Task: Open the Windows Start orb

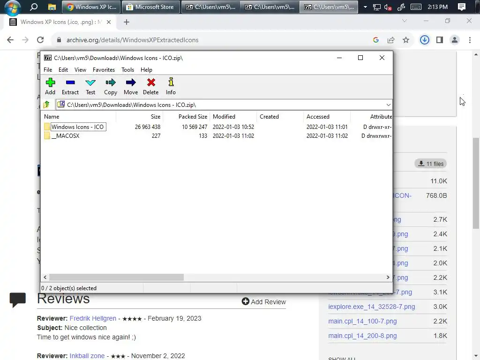Action: 13,7
